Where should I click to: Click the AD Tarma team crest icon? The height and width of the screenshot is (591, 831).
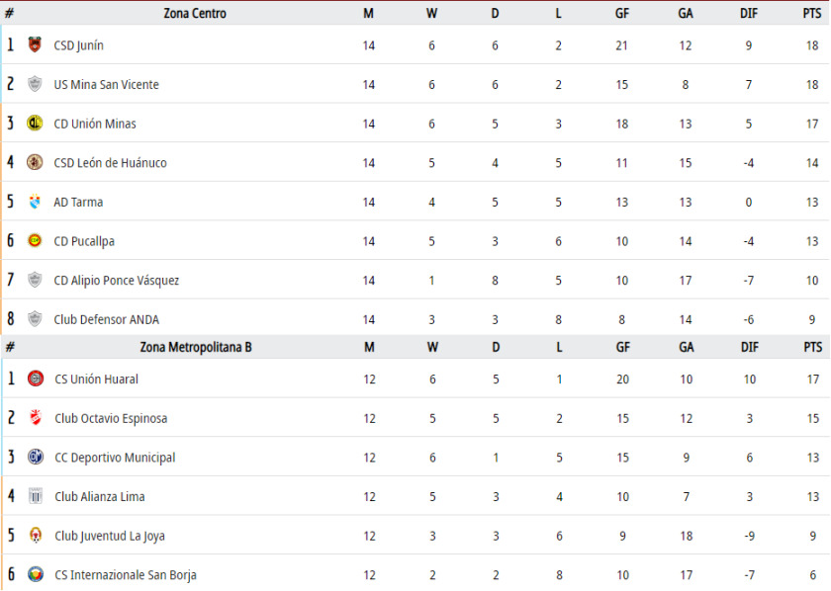(x=35, y=202)
